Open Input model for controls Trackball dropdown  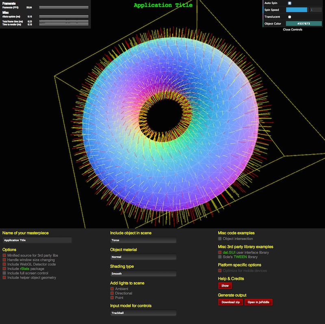click(x=143, y=313)
